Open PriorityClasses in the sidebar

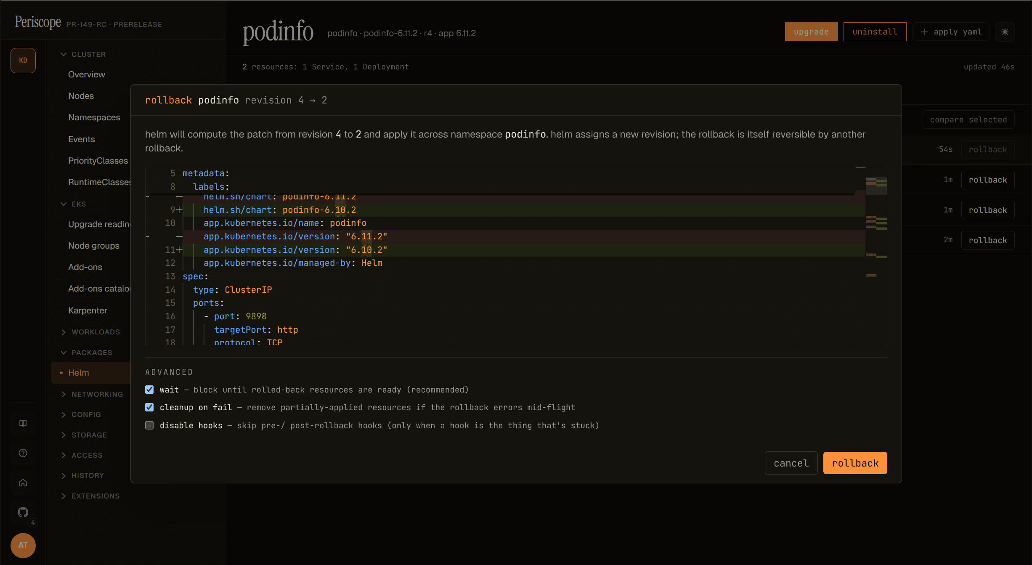click(98, 161)
